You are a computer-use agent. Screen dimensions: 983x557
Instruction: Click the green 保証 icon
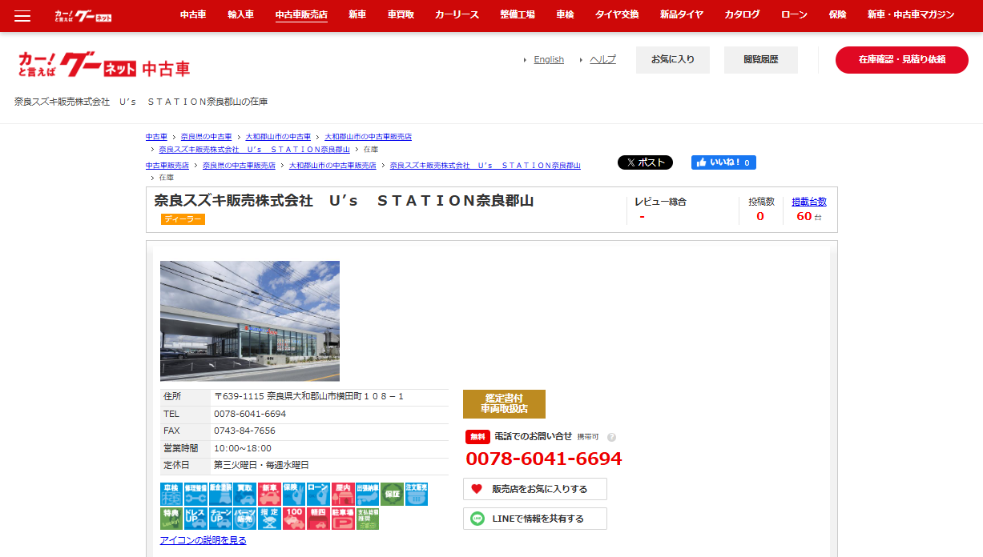tap(392, 494)
